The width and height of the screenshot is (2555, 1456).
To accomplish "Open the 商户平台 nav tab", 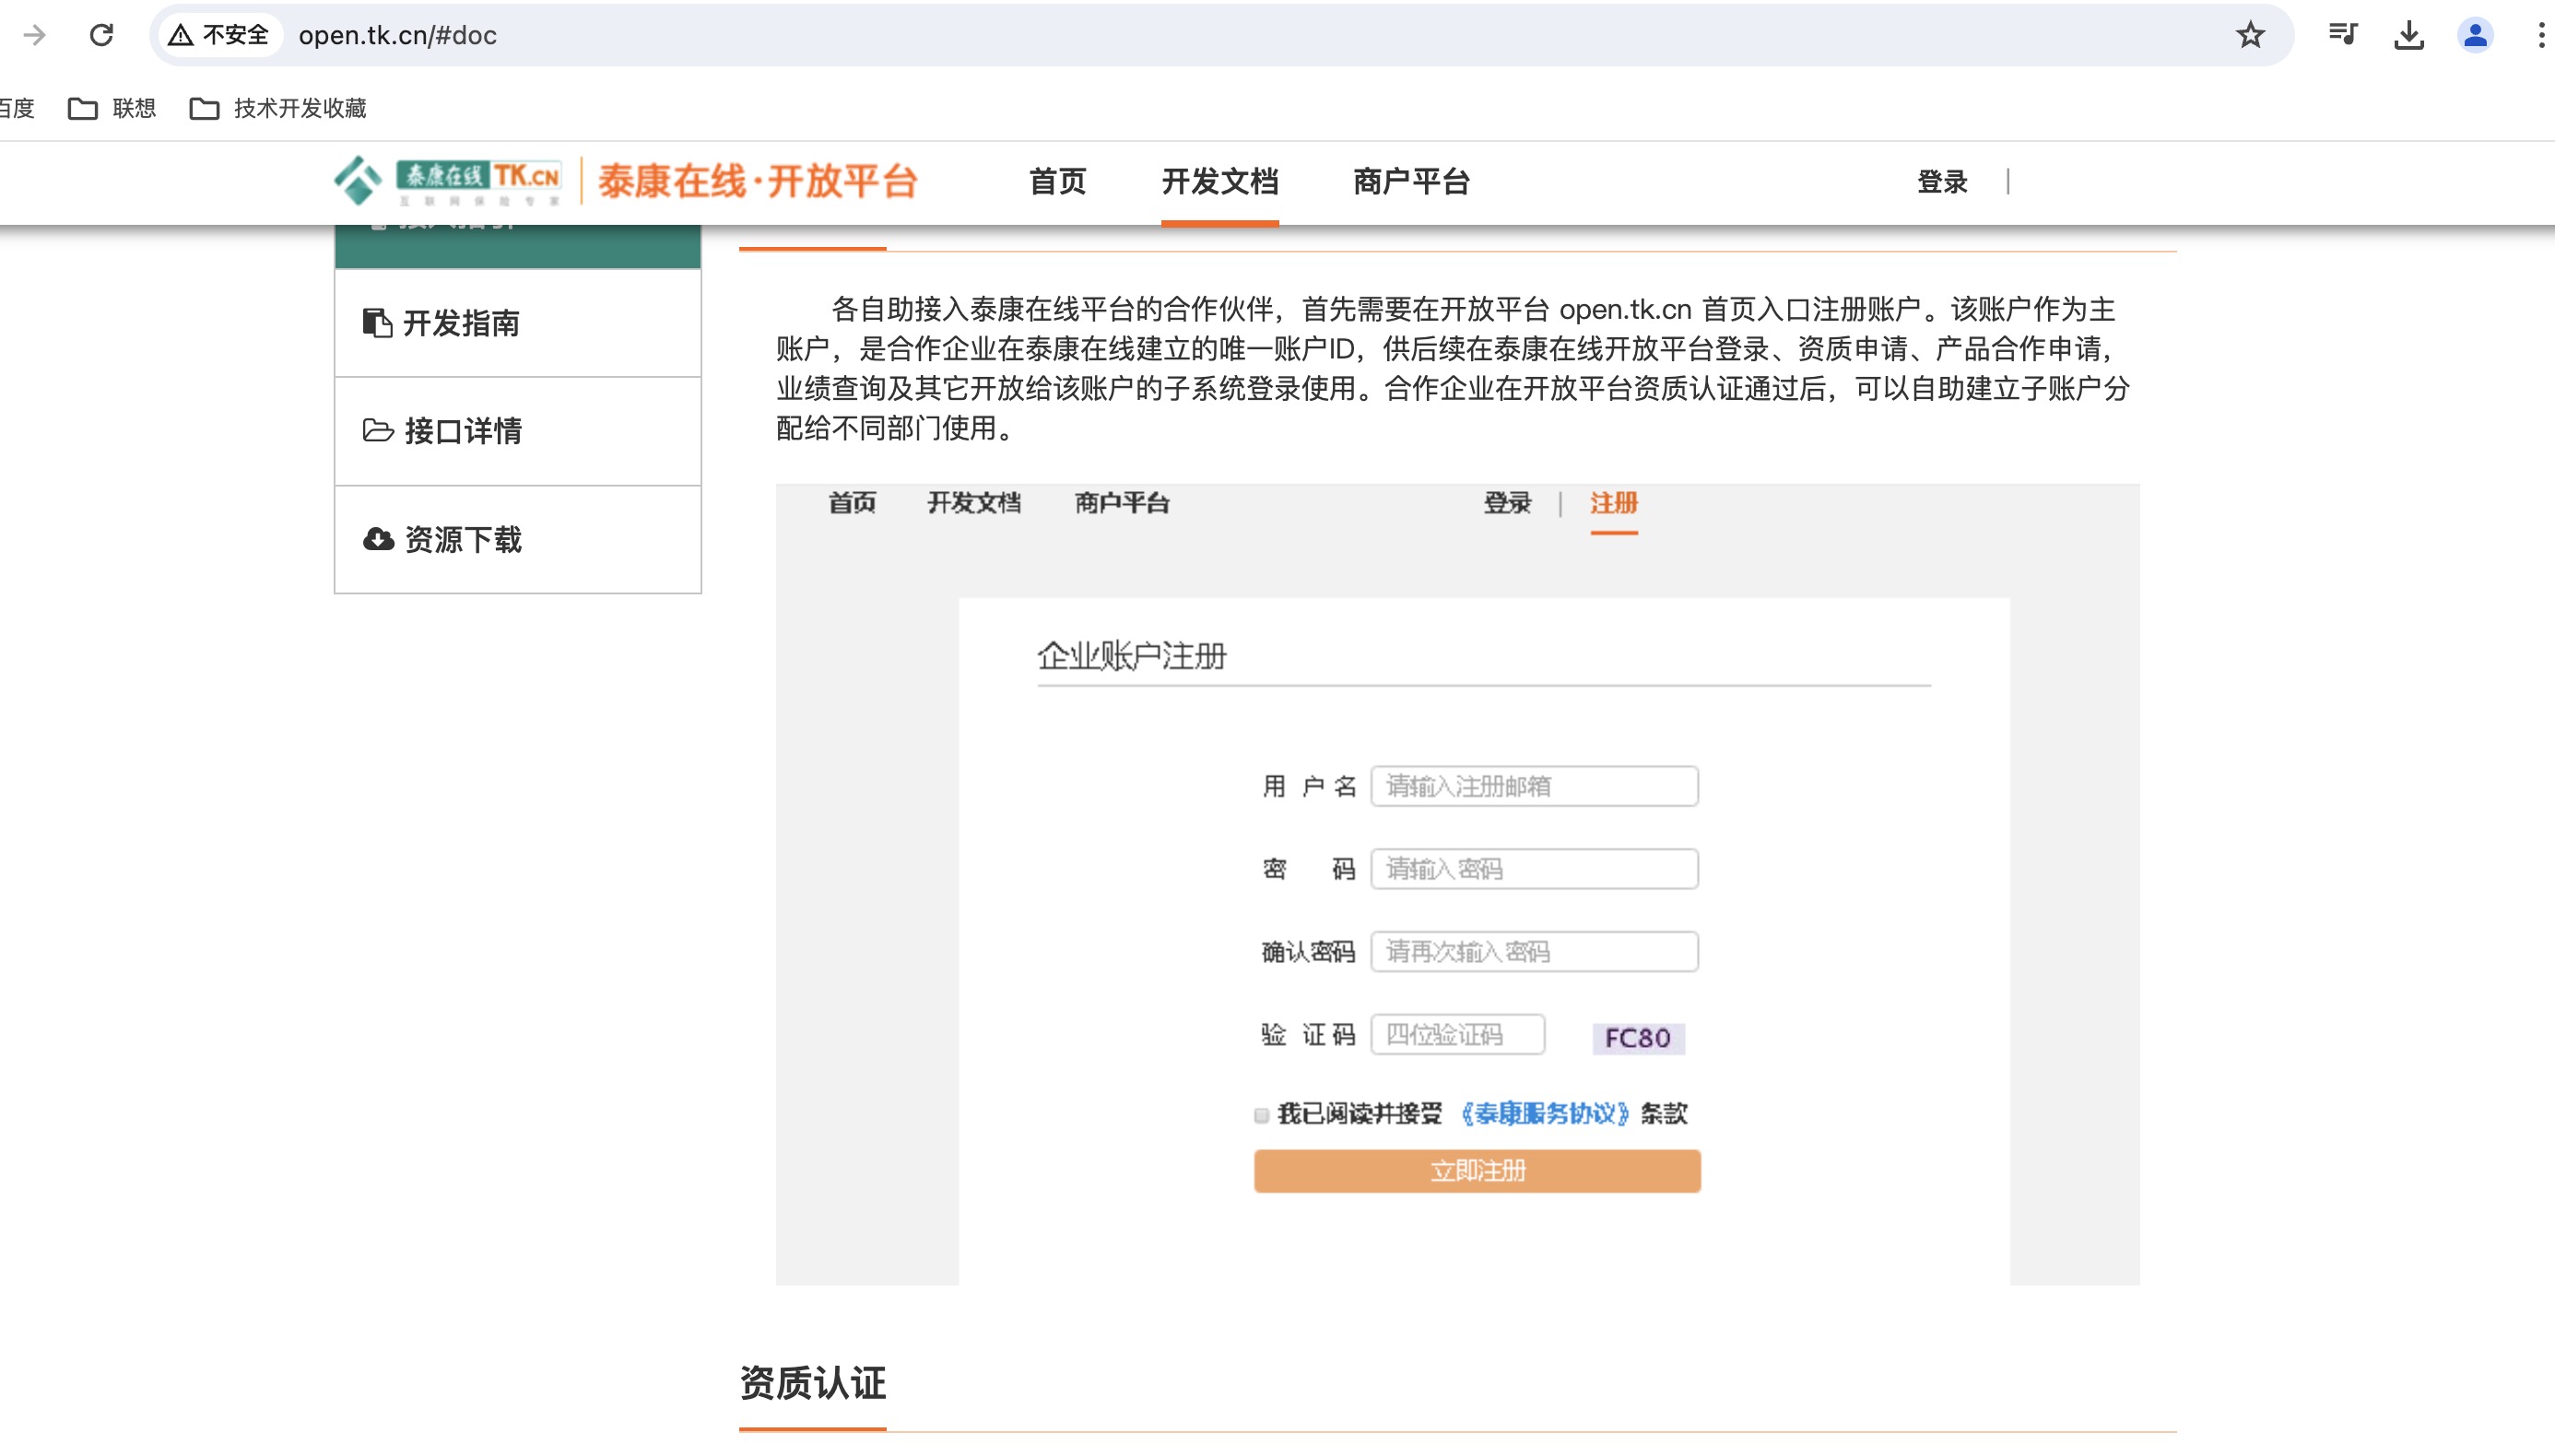I will pos(1411,182).
